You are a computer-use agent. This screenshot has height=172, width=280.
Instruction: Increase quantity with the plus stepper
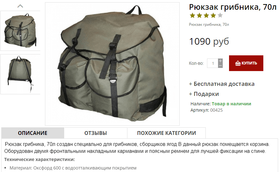(220, 61)
